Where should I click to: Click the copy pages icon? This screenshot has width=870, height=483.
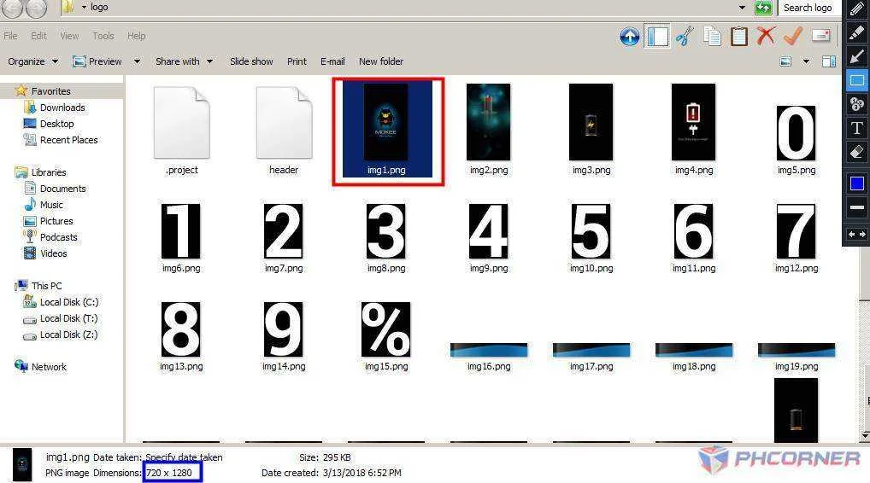pyautogui.click(x=712, y=37)
